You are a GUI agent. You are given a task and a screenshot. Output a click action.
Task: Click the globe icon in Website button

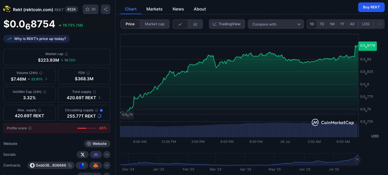point(89,144)
